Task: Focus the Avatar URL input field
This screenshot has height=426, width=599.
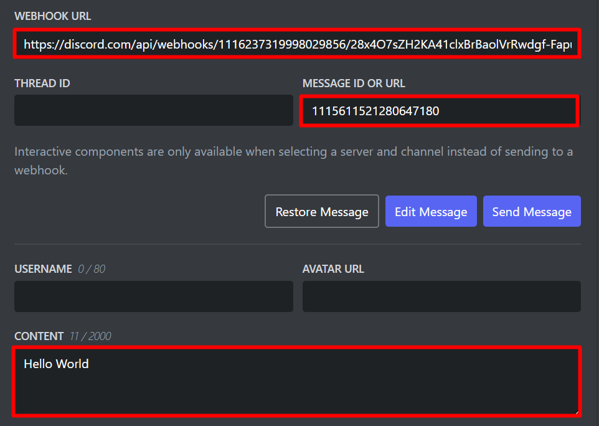Action: coord(441,296)
